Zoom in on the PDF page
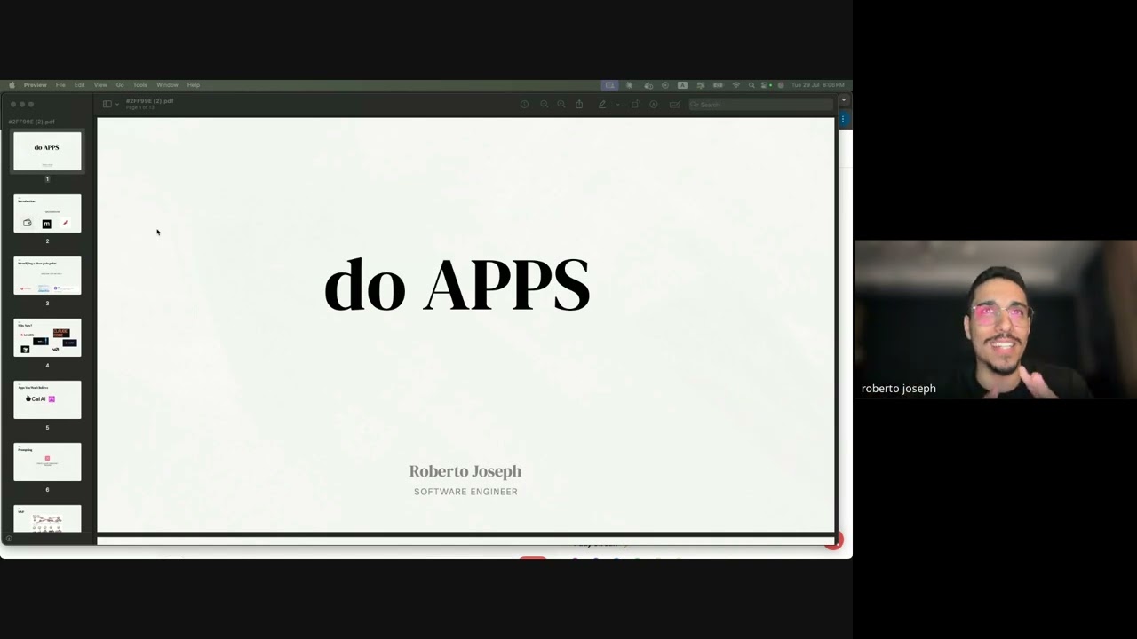The image size is (1137, 639). (x=561, y=104)
